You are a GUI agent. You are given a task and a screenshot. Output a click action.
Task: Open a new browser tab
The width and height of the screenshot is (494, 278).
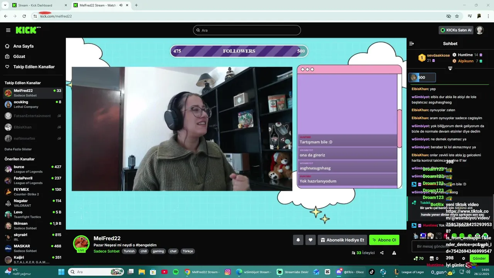(136, 5)
